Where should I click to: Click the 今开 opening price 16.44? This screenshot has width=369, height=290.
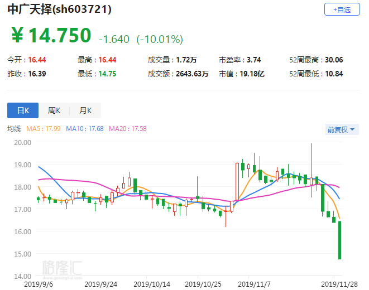[x=37, y=60]
